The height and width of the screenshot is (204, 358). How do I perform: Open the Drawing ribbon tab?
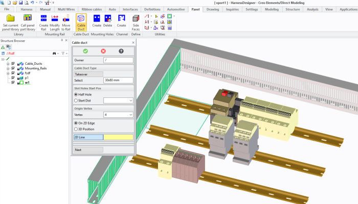tap(213, 9)
